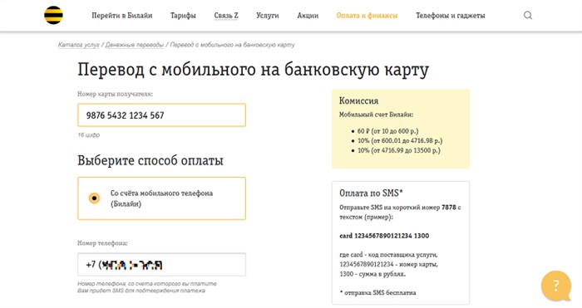The image size is (582, 308).
Task: Click '60 ₽ (от 10 до 600 р.)' line
Action: click(x=387, y=131)
